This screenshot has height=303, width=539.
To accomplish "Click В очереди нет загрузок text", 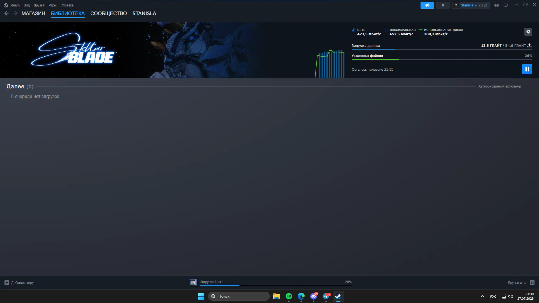I will (35, 96).
